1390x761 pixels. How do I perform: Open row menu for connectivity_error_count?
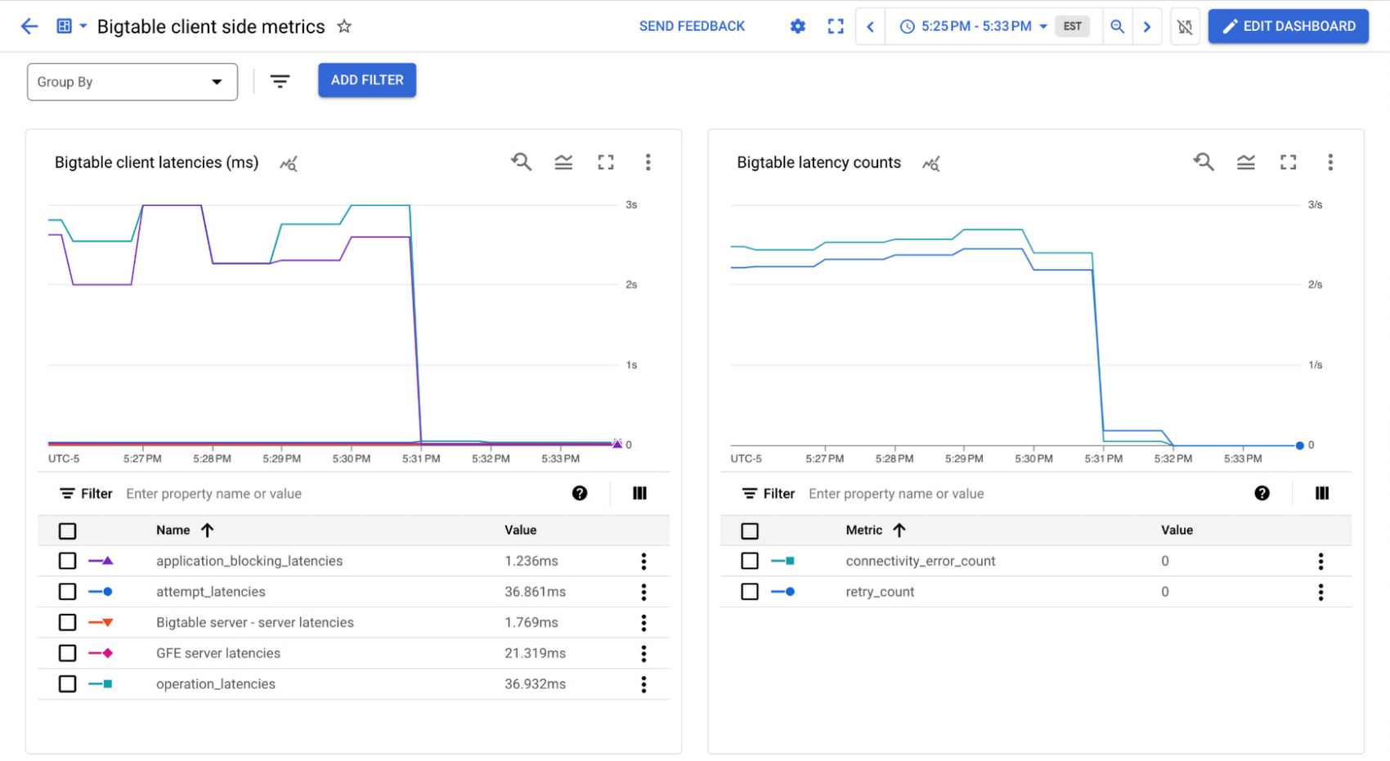tap(1321, 561)
